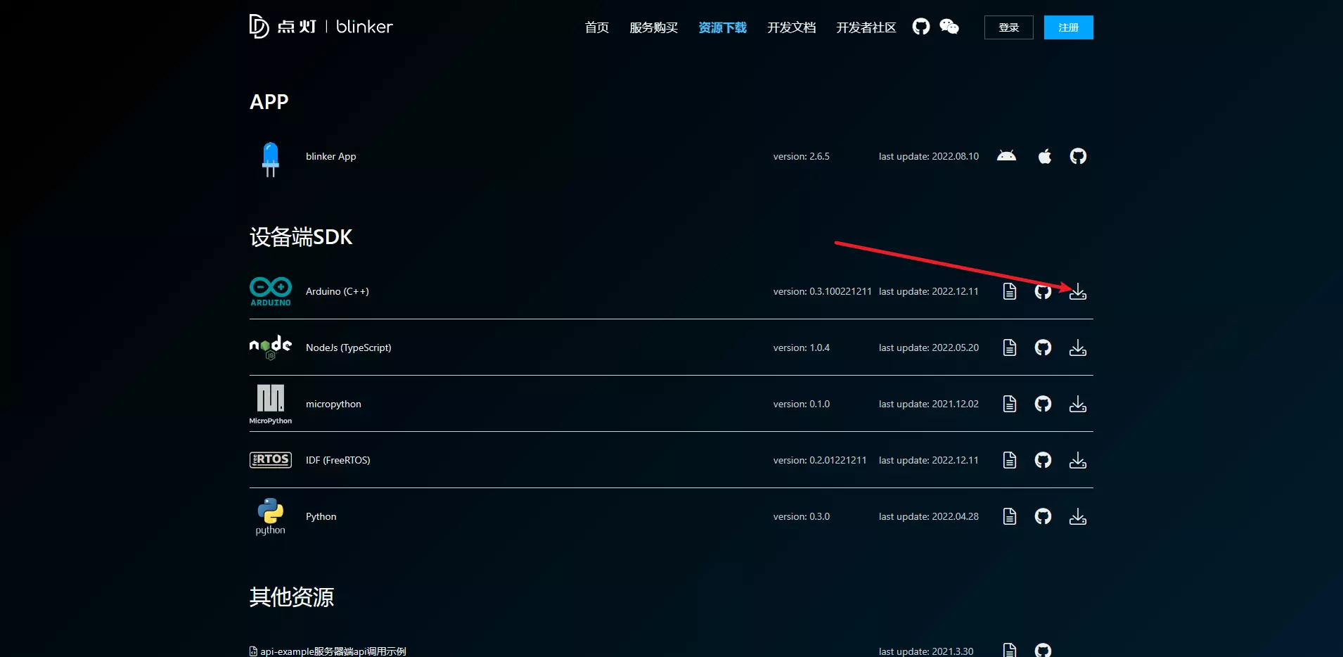This screenshot has height=657, width=1343.
Task: Click the IDF (FreeRTOS) label
Action: coord(338,460)
